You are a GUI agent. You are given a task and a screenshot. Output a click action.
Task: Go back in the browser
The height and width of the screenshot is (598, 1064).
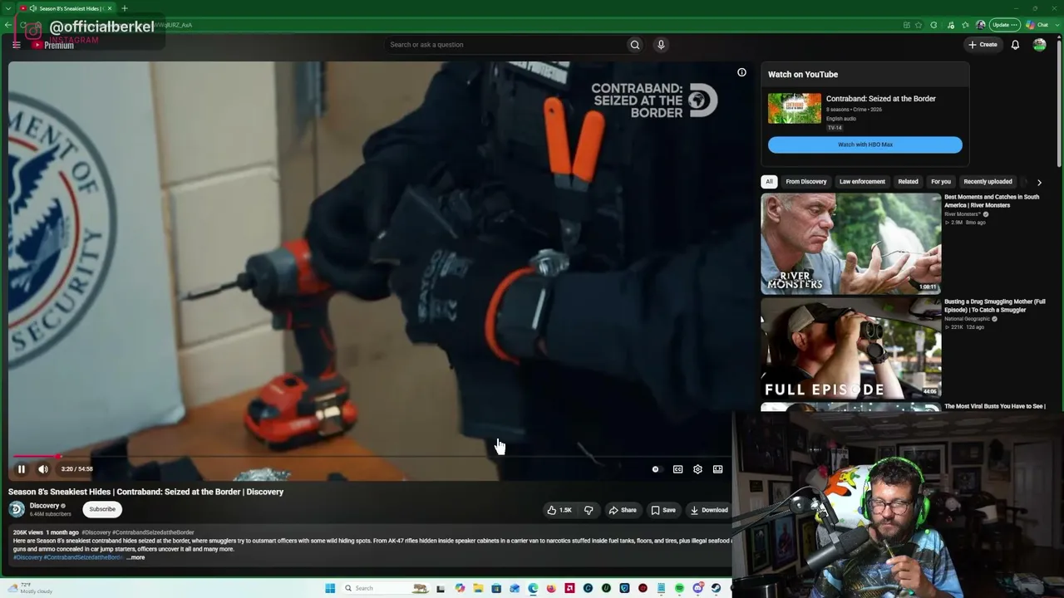click(7, 25)
